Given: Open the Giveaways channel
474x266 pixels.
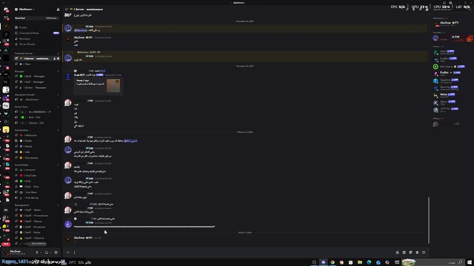Looking at the screenshot, I should click(x=36, y=158).
